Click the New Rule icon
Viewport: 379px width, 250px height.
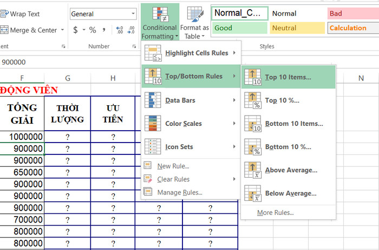point(148,166)
